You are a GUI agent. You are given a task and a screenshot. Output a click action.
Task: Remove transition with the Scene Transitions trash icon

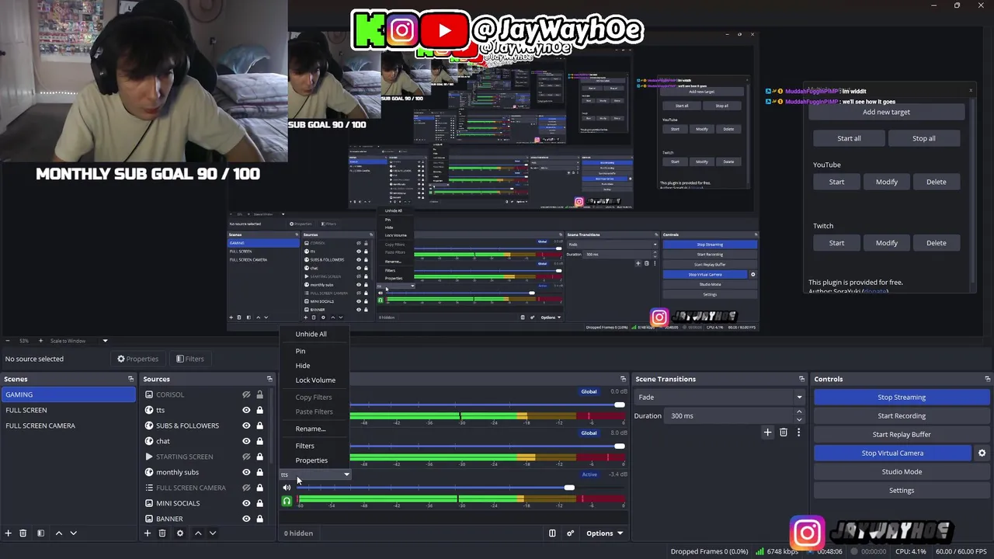coord(783,432)
